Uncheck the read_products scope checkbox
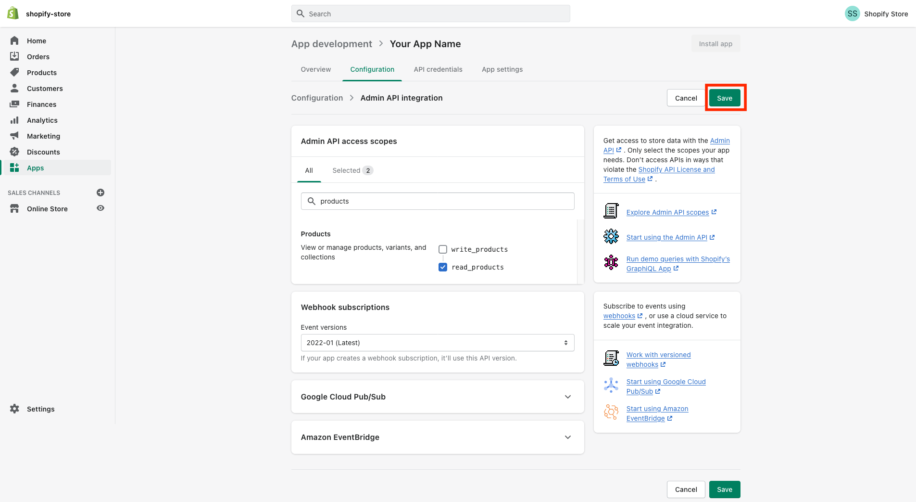Screen dimensions: 916x502 [x=443, y=267]
